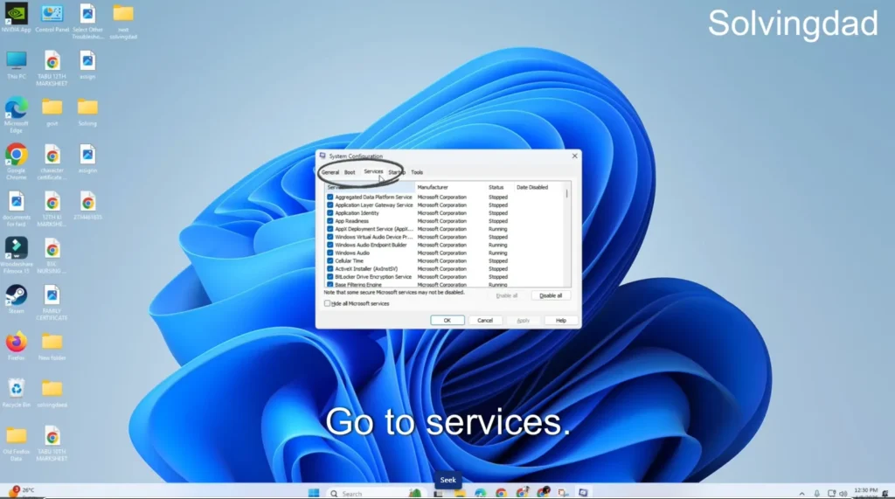Open the Old Firefox Data folder
Viewport: 895px width, 499px height.
[16, 443]
